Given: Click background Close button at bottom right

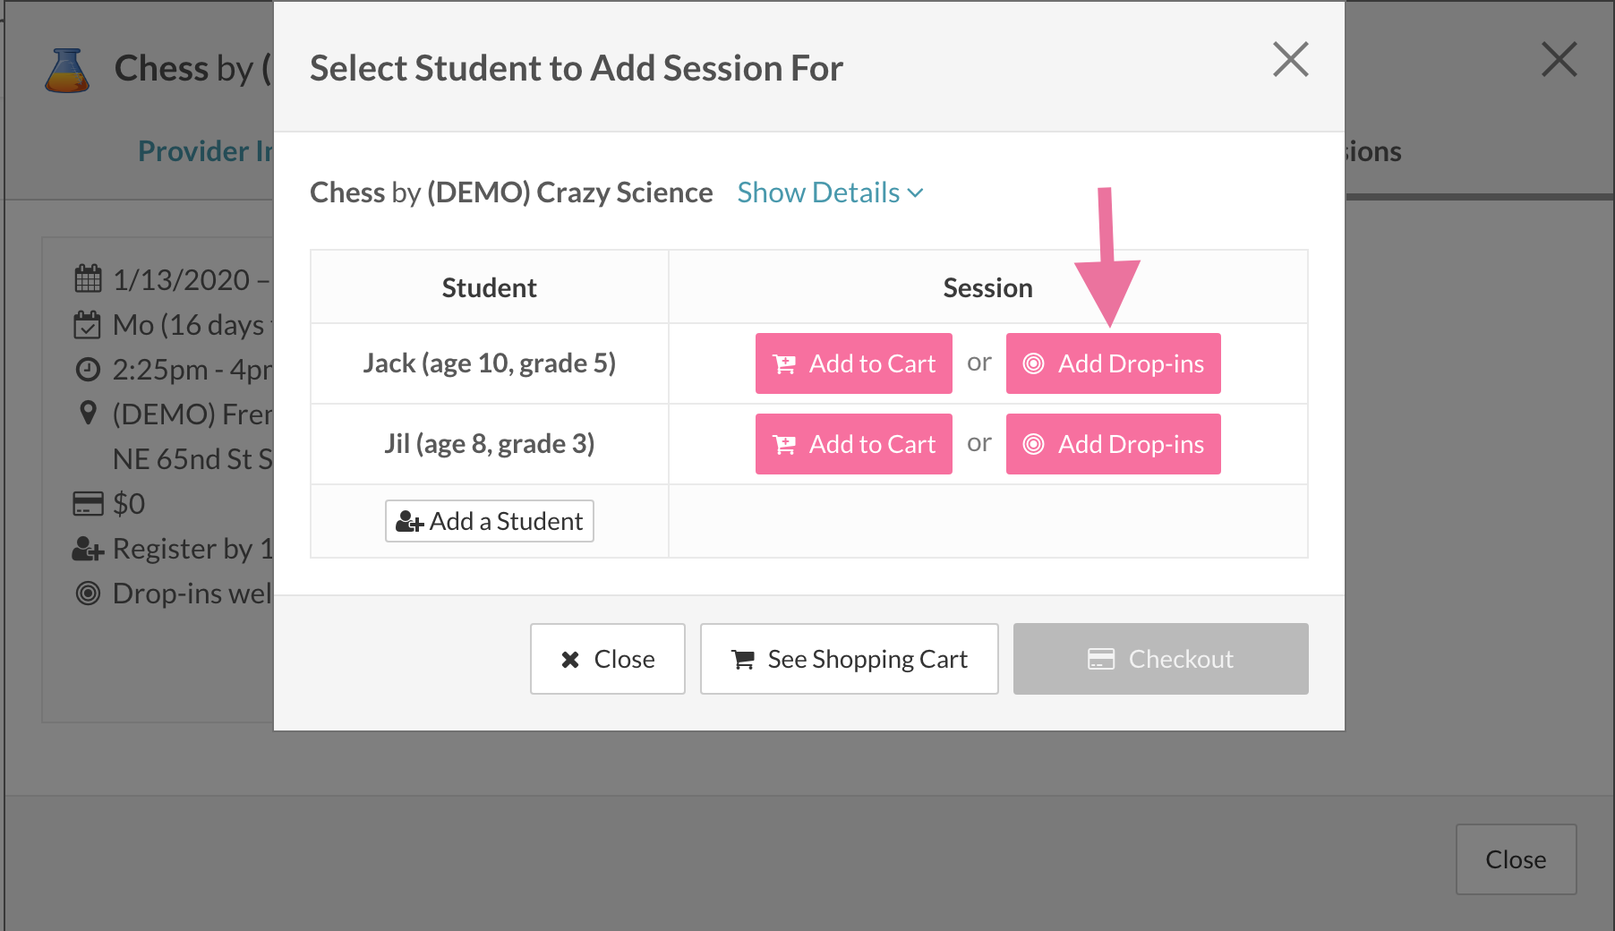Looking at the screenshot, I should [x=1515, y=859].
